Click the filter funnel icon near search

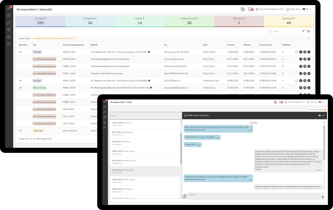tap(303, 31)
